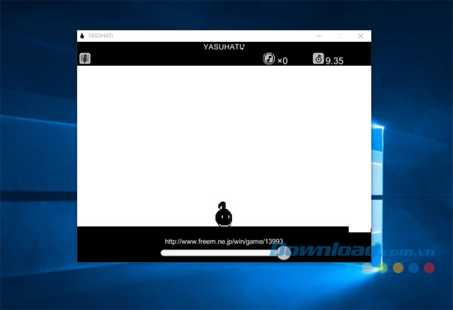Close the YASUHATI window
Image resolution: width=453 pixels, height=310 pixels.
tap(360, 35)
